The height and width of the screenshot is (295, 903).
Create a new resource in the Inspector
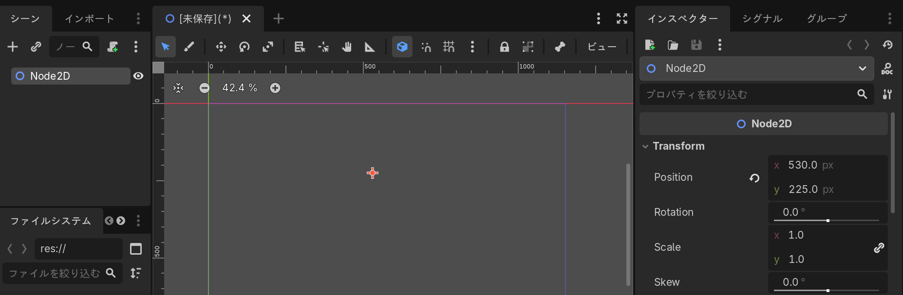point(650,45)
